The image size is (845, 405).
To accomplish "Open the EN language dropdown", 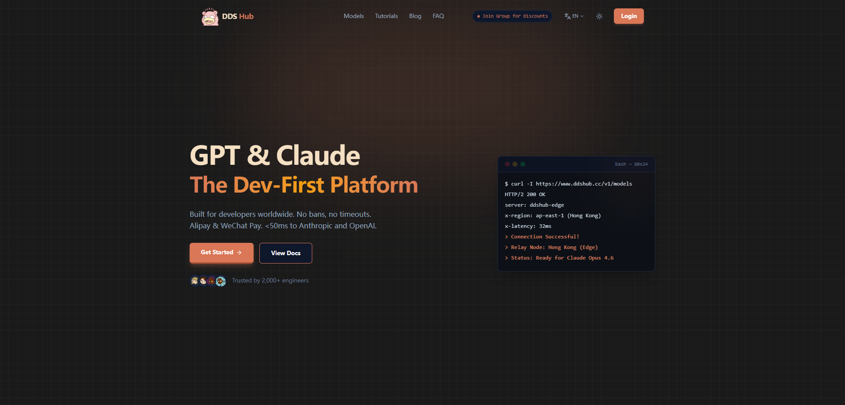I will [574, 16].
